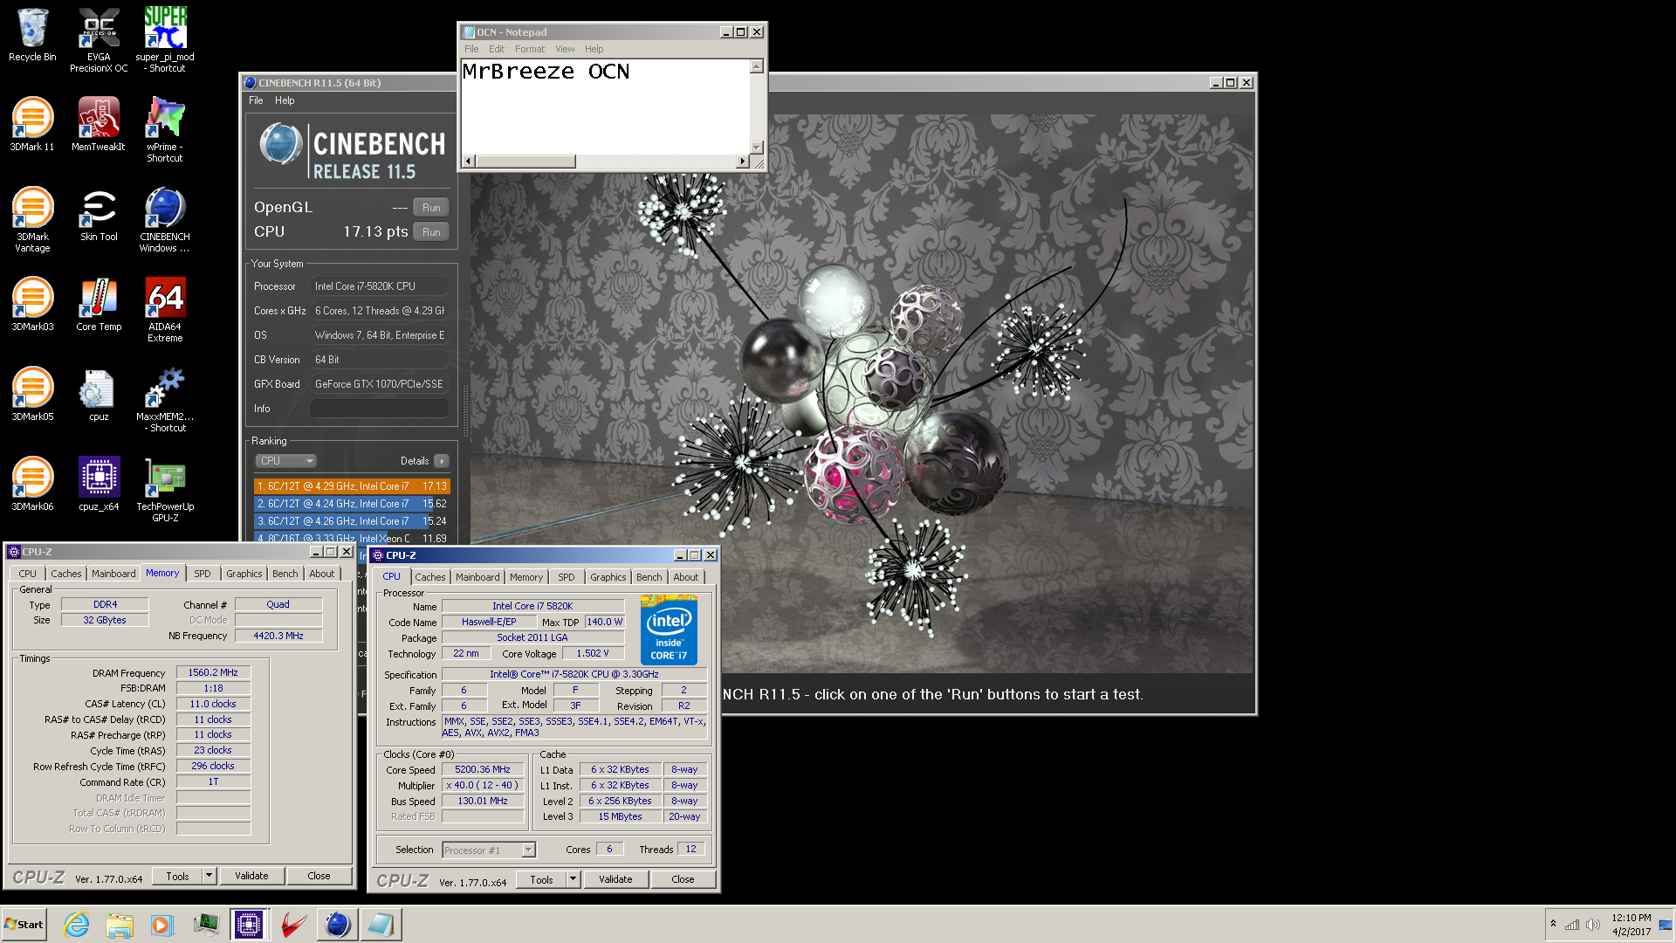Viewport: 1676px width, 943px height.
Task: Open Notepad Format menu
Action: [529, 49]
